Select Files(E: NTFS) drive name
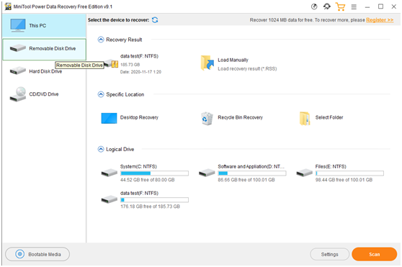 [x=331, y=167]
